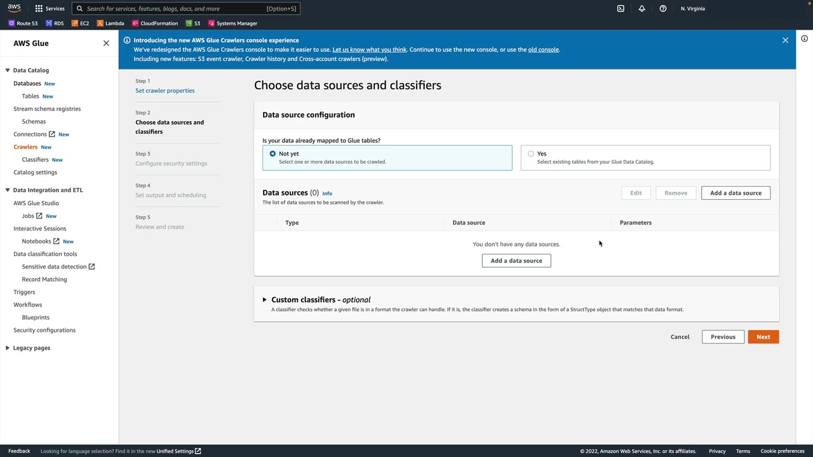Image resolution: width=813 pixels, height=457 pixels.
Task: Open the N. Virginia region dropdown
Action: coord(692,8)
